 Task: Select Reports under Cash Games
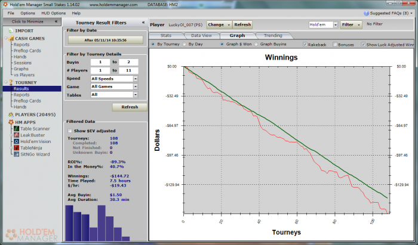point(21,45)
